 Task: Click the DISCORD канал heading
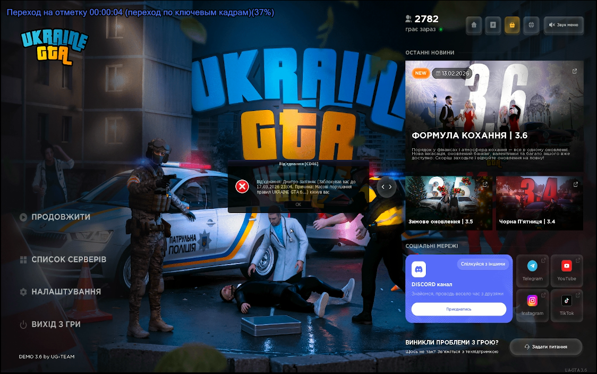click(x=432, y=285)
